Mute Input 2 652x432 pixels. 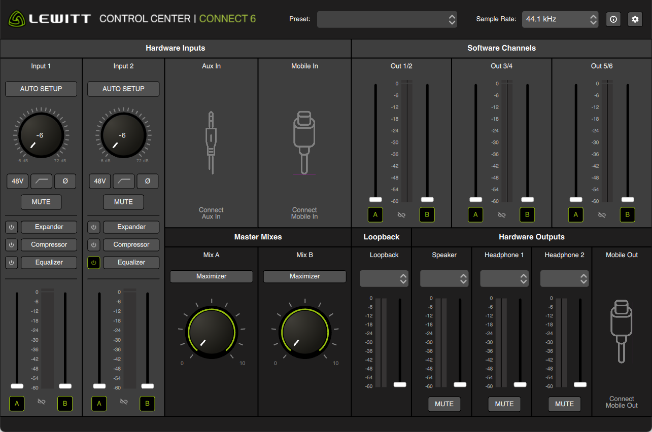[123, 202]
